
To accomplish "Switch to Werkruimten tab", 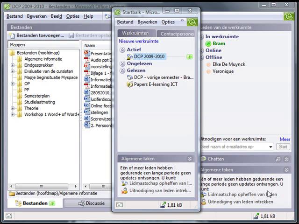I will click(135, 33).
